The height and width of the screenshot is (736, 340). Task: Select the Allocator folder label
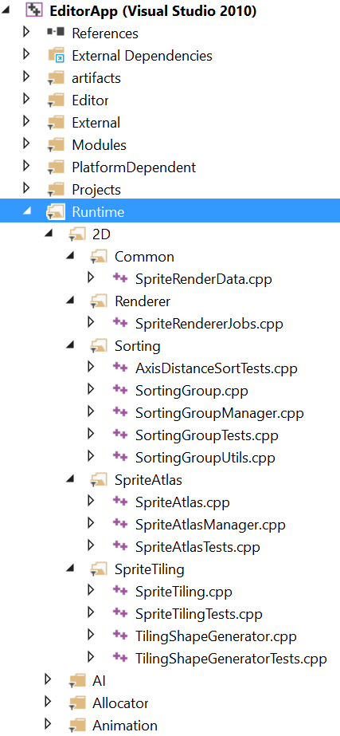(120, 703)
